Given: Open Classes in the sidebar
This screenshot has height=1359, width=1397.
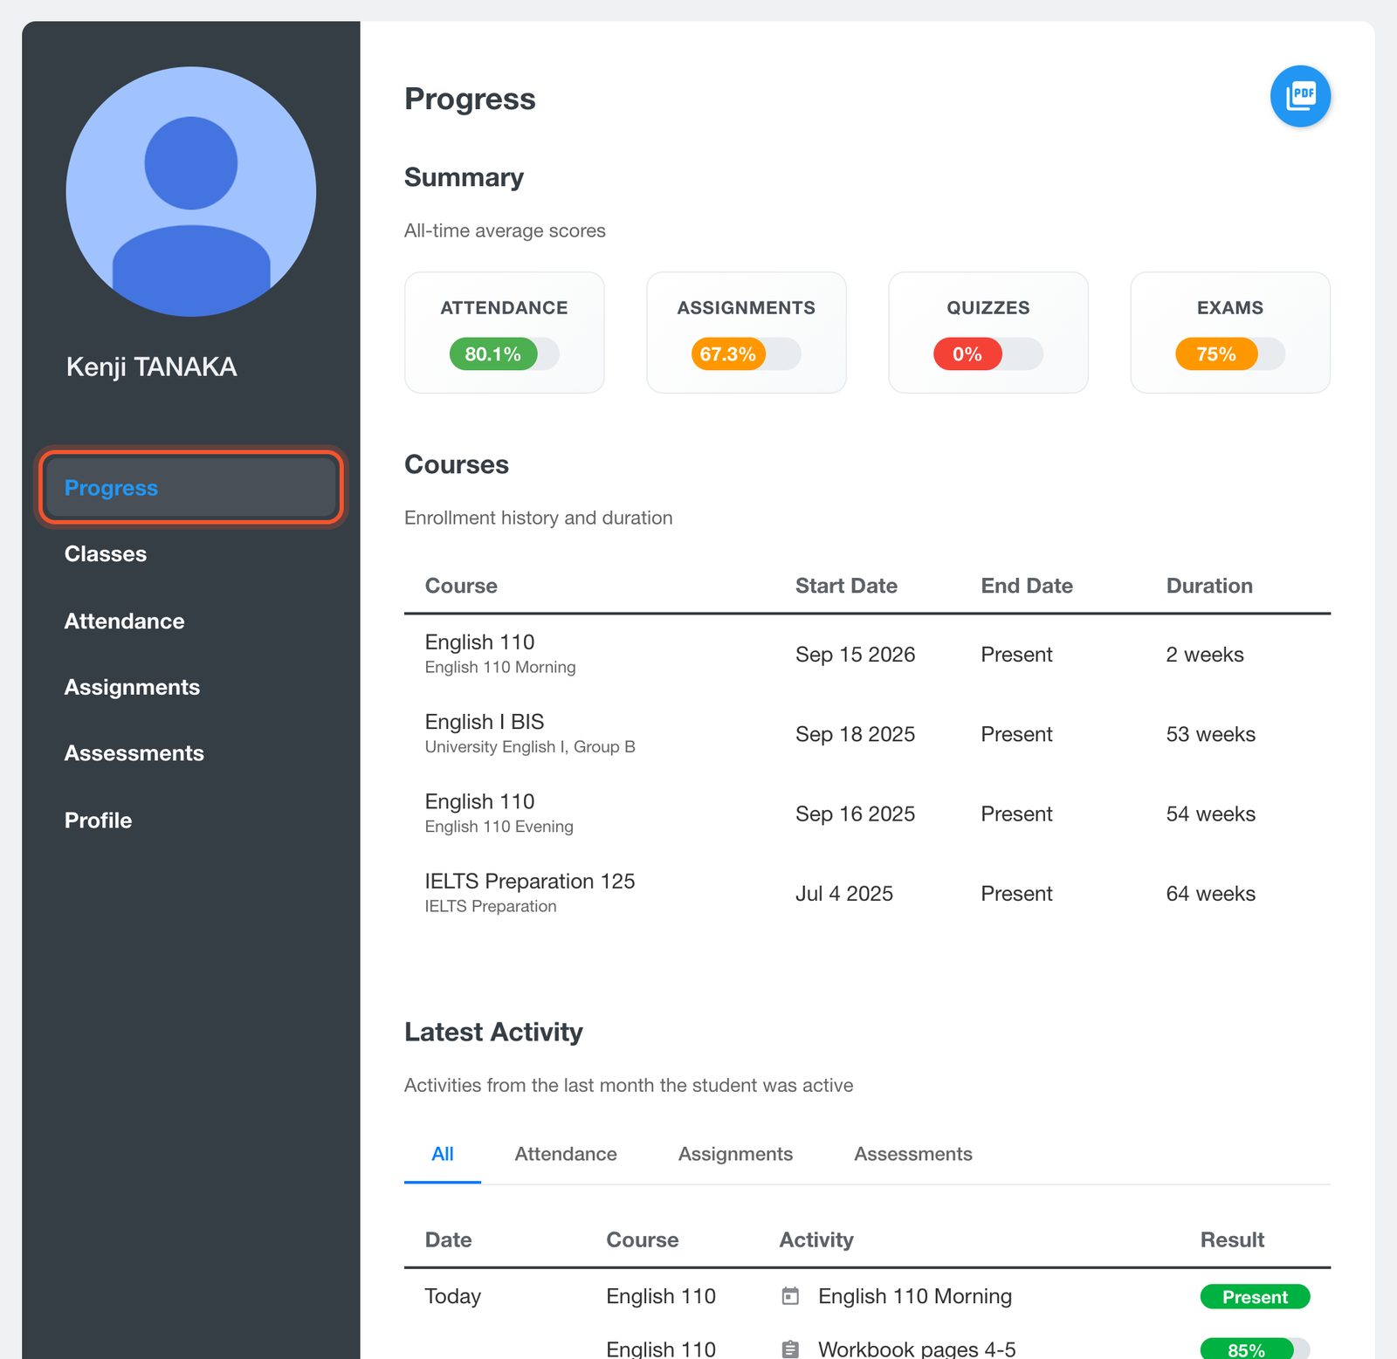Looking at the screenshot, I should pyautogui.click(x=106, y=554).
